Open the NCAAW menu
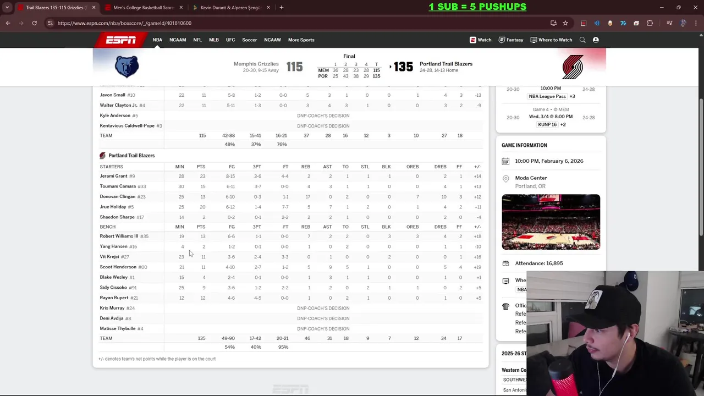This screenshot has width=704, height=396. 272,40
